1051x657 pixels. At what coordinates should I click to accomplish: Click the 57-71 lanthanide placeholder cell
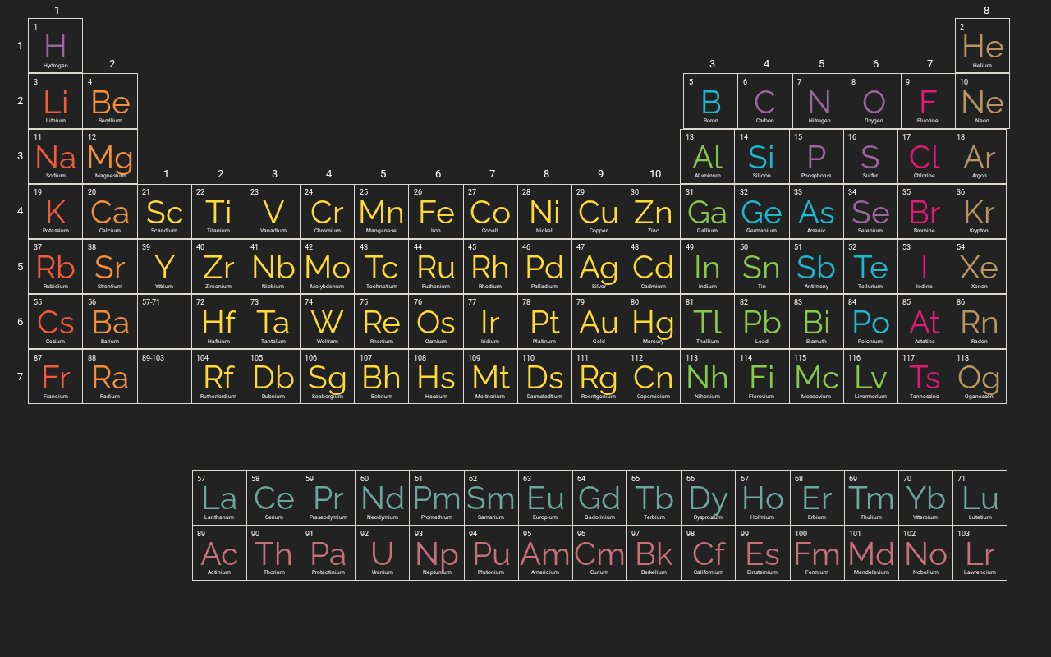pyautogui.click(x=164, y=322)
